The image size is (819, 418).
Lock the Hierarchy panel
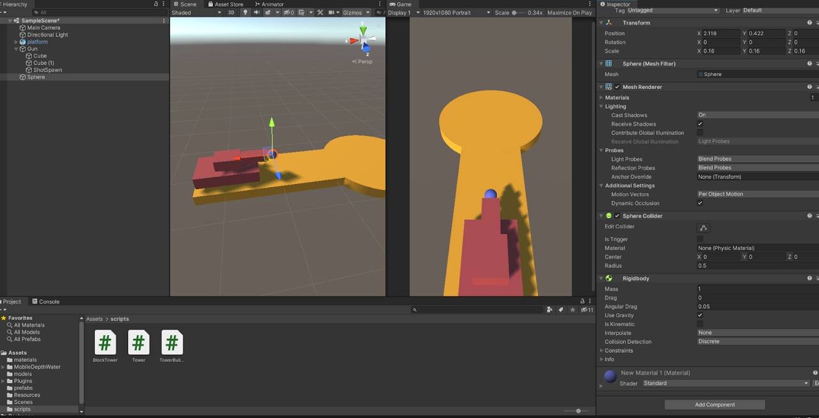click(x=156, y=4)
